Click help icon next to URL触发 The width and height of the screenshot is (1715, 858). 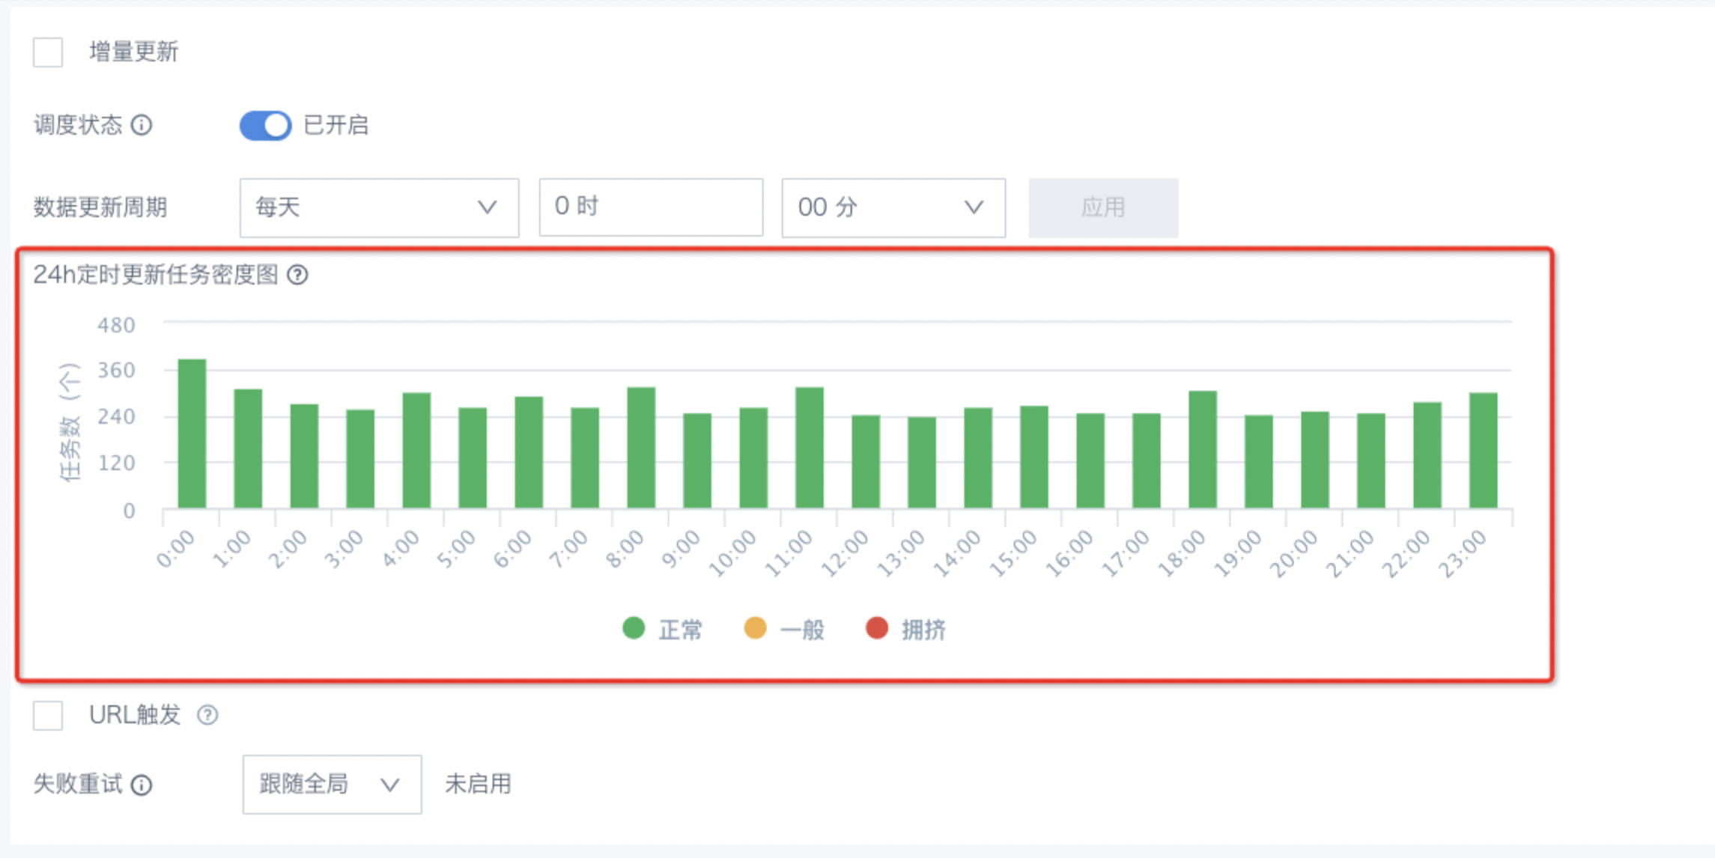(207, 715)
